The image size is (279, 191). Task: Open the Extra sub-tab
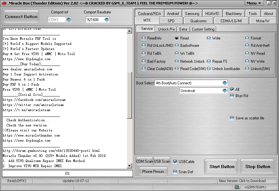183,29
